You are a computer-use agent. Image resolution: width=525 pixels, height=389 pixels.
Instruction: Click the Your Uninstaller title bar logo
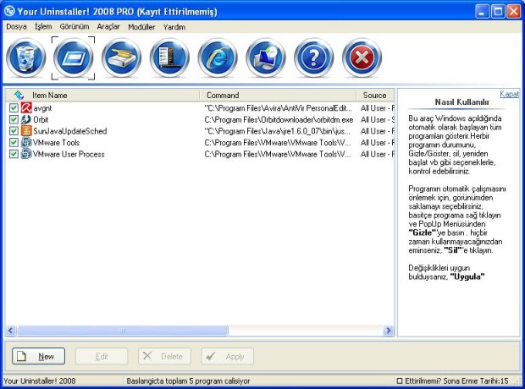click(x=9, y=11)
